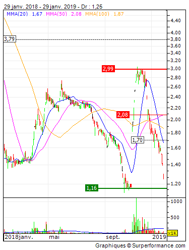This screenshot has height=250, width=189.
Task: Click the 3,80 price axis tick
Action: [175, 39]
